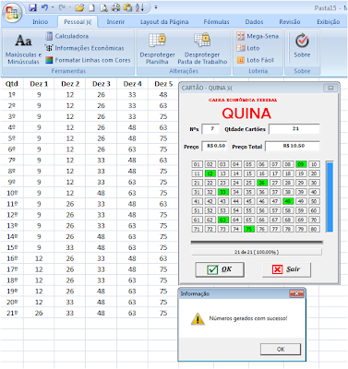Close the Informação dialog with X
This screenshot has width=348, height=369.
tap(296, 294)
